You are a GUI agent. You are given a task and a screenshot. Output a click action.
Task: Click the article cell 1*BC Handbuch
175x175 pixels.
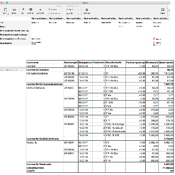[114, 128]
